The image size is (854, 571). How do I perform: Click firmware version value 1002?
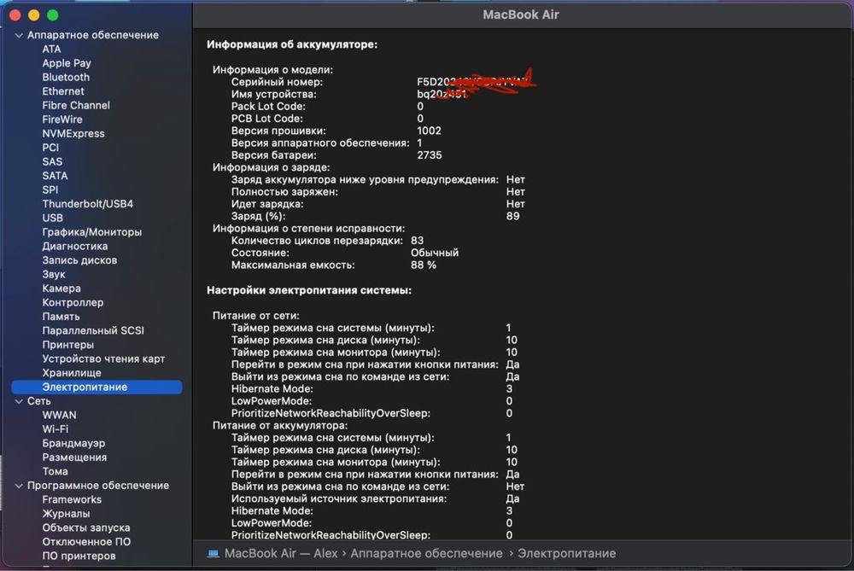click(430, 131)
